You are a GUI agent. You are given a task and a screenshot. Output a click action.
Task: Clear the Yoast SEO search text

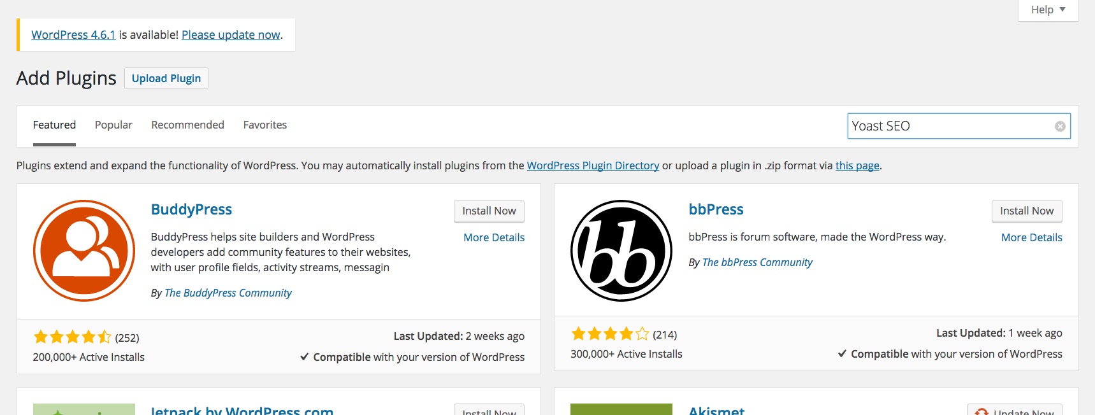coord(1060,126)
